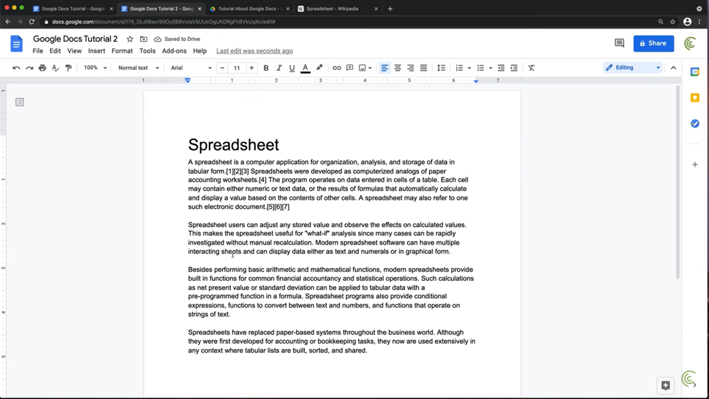Open the text color picker
709x399 pixels.
(305, 68)
